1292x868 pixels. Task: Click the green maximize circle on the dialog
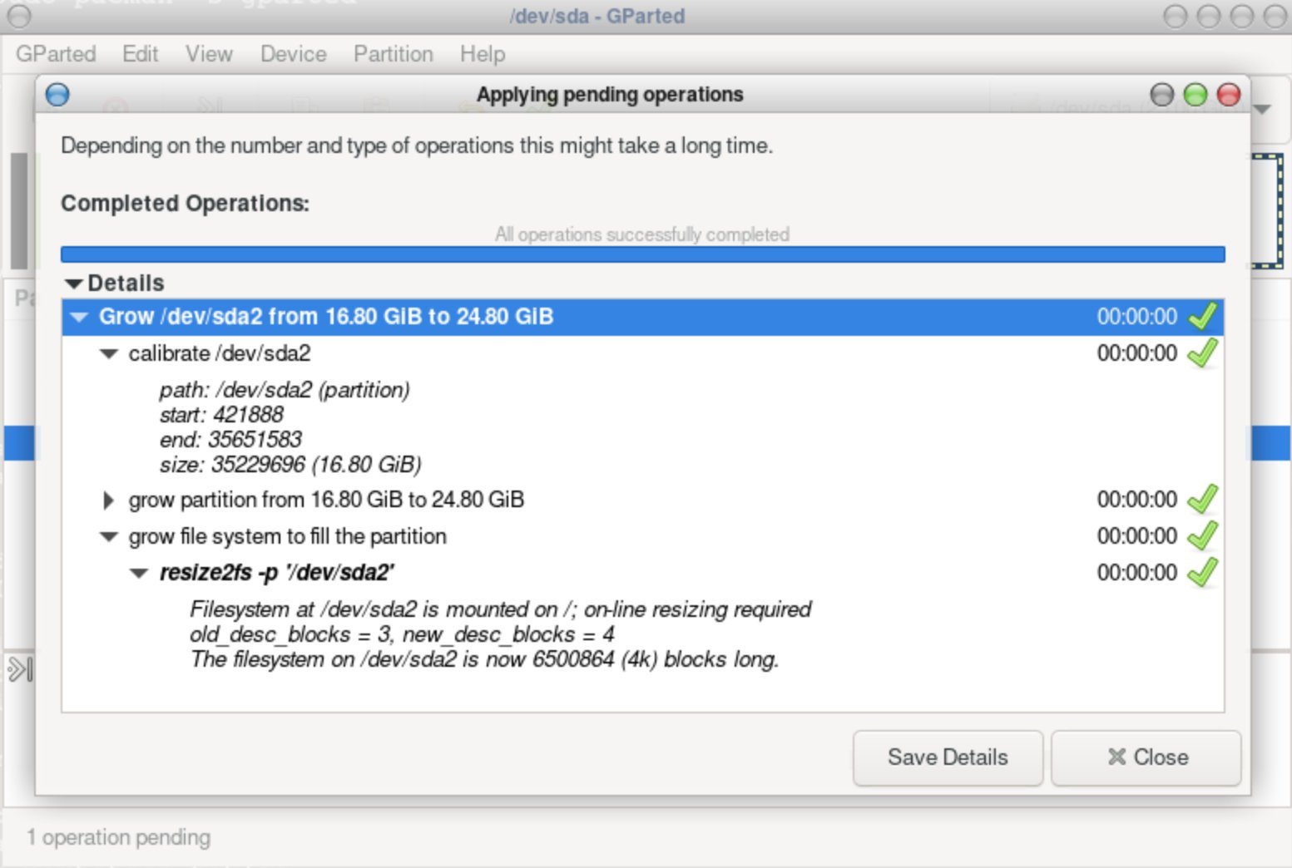click(x=1195, y=95)
